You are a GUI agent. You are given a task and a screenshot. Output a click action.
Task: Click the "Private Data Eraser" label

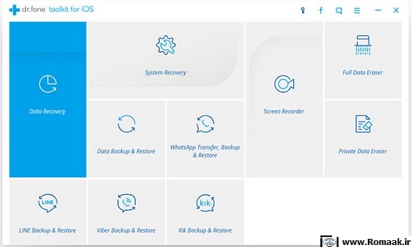click(x=363, y=151)
